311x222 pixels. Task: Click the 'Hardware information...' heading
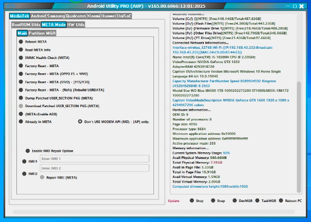pos(191,110)
